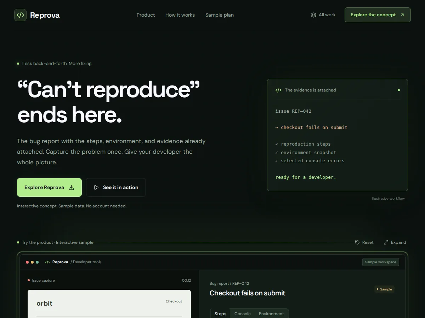Click Checkout label in captured page
The height and width of the screenshot is (318, 425).
(x=174, y=301)
